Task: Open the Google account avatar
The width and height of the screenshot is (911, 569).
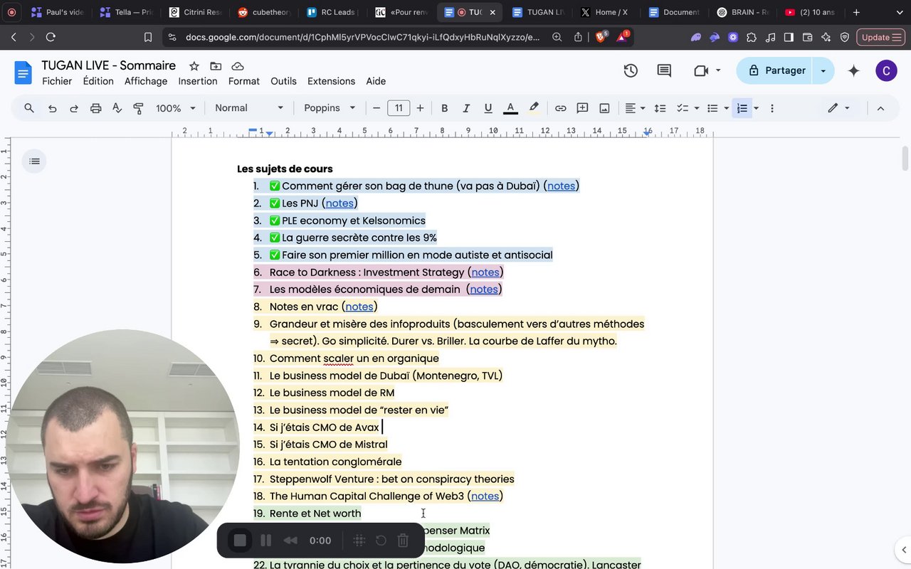Action: (x=886, y=70)
